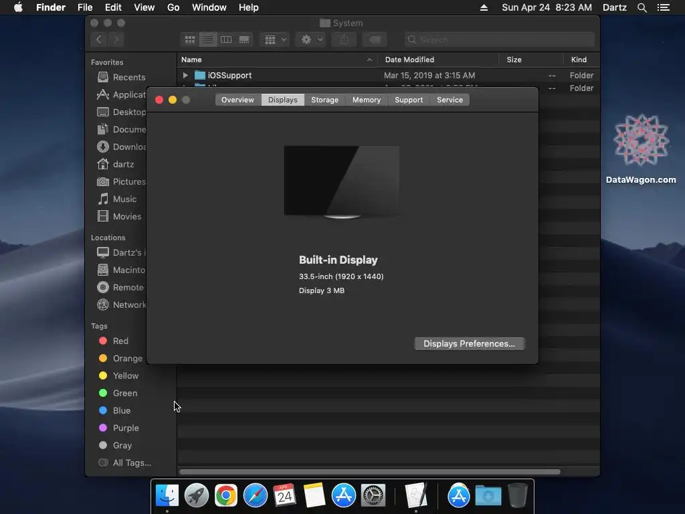Viewport: 685px width, 514px height.
Task: Select the Displays tab
Action: click(283, 100)
